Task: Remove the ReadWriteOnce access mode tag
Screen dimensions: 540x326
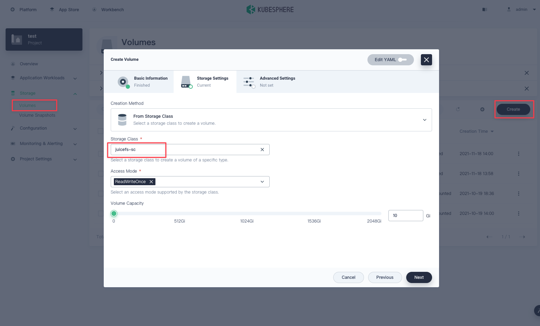Action: pos(151,182)
